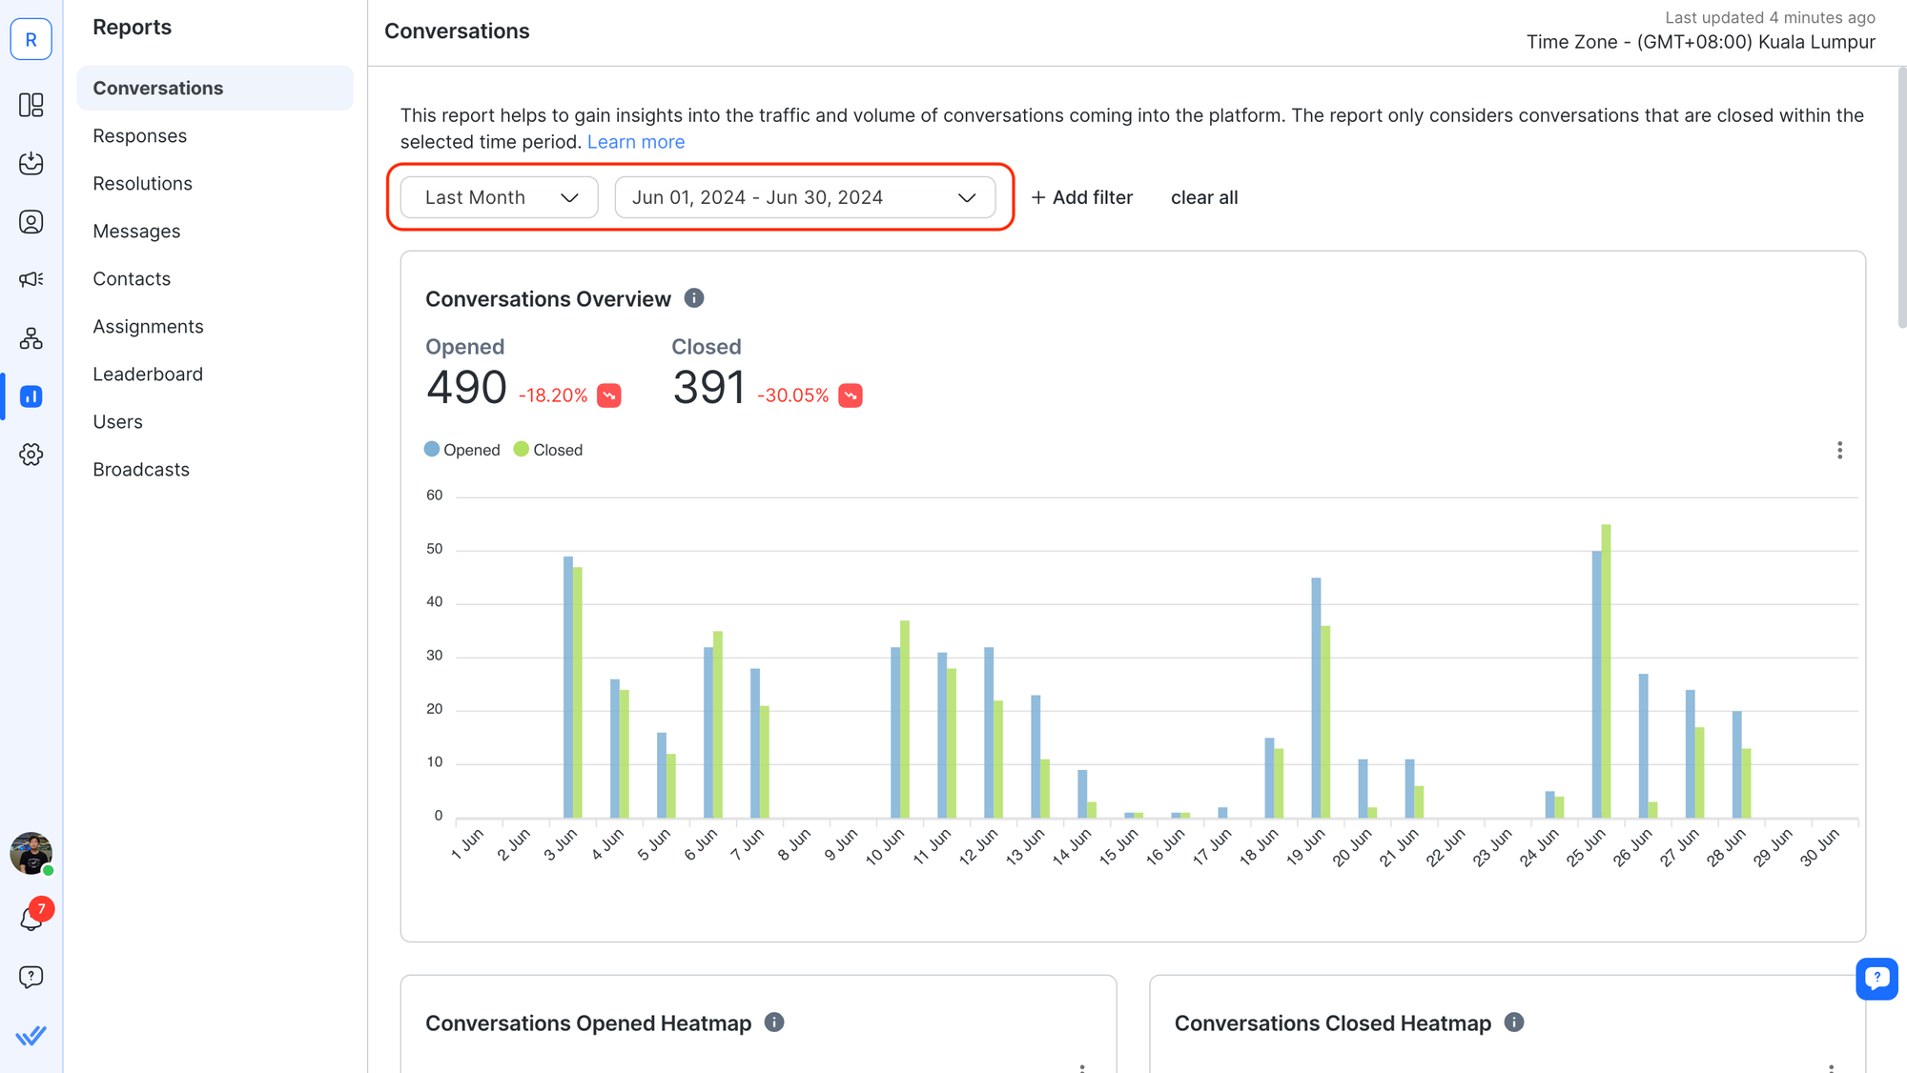This screenshot has width=1907, height=1073.
Task: Open the dashboard icon in left sidebar
Action: point(31,105)
